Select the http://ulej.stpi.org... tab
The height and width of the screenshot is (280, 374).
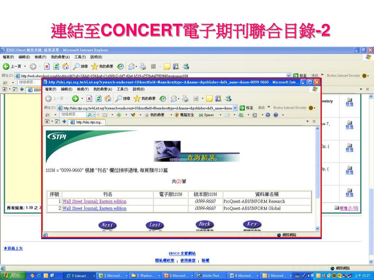[x=87, y=122]
